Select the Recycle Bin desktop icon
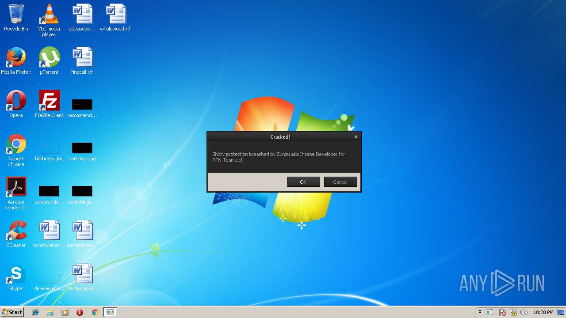 click(16, 18)
